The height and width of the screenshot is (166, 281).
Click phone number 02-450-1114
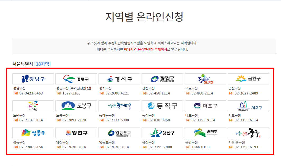[x=159, y=93]
